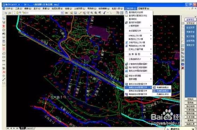Open the 水系设施 symbol category

(190, 117)
